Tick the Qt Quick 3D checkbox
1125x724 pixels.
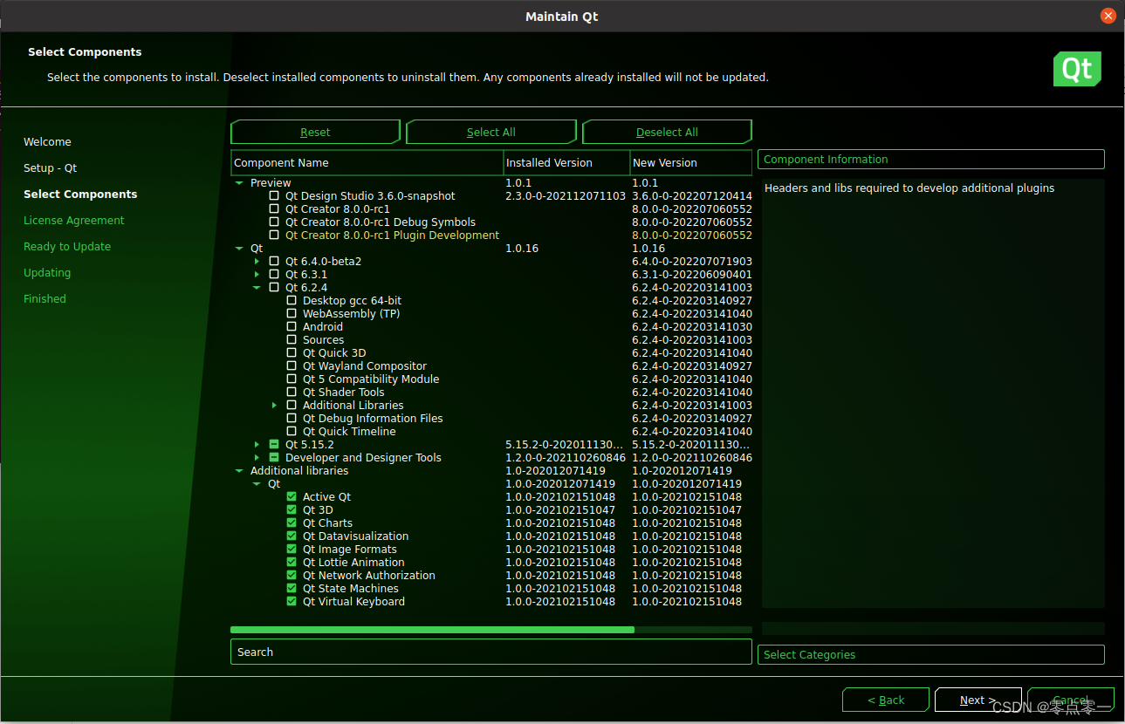292,353
